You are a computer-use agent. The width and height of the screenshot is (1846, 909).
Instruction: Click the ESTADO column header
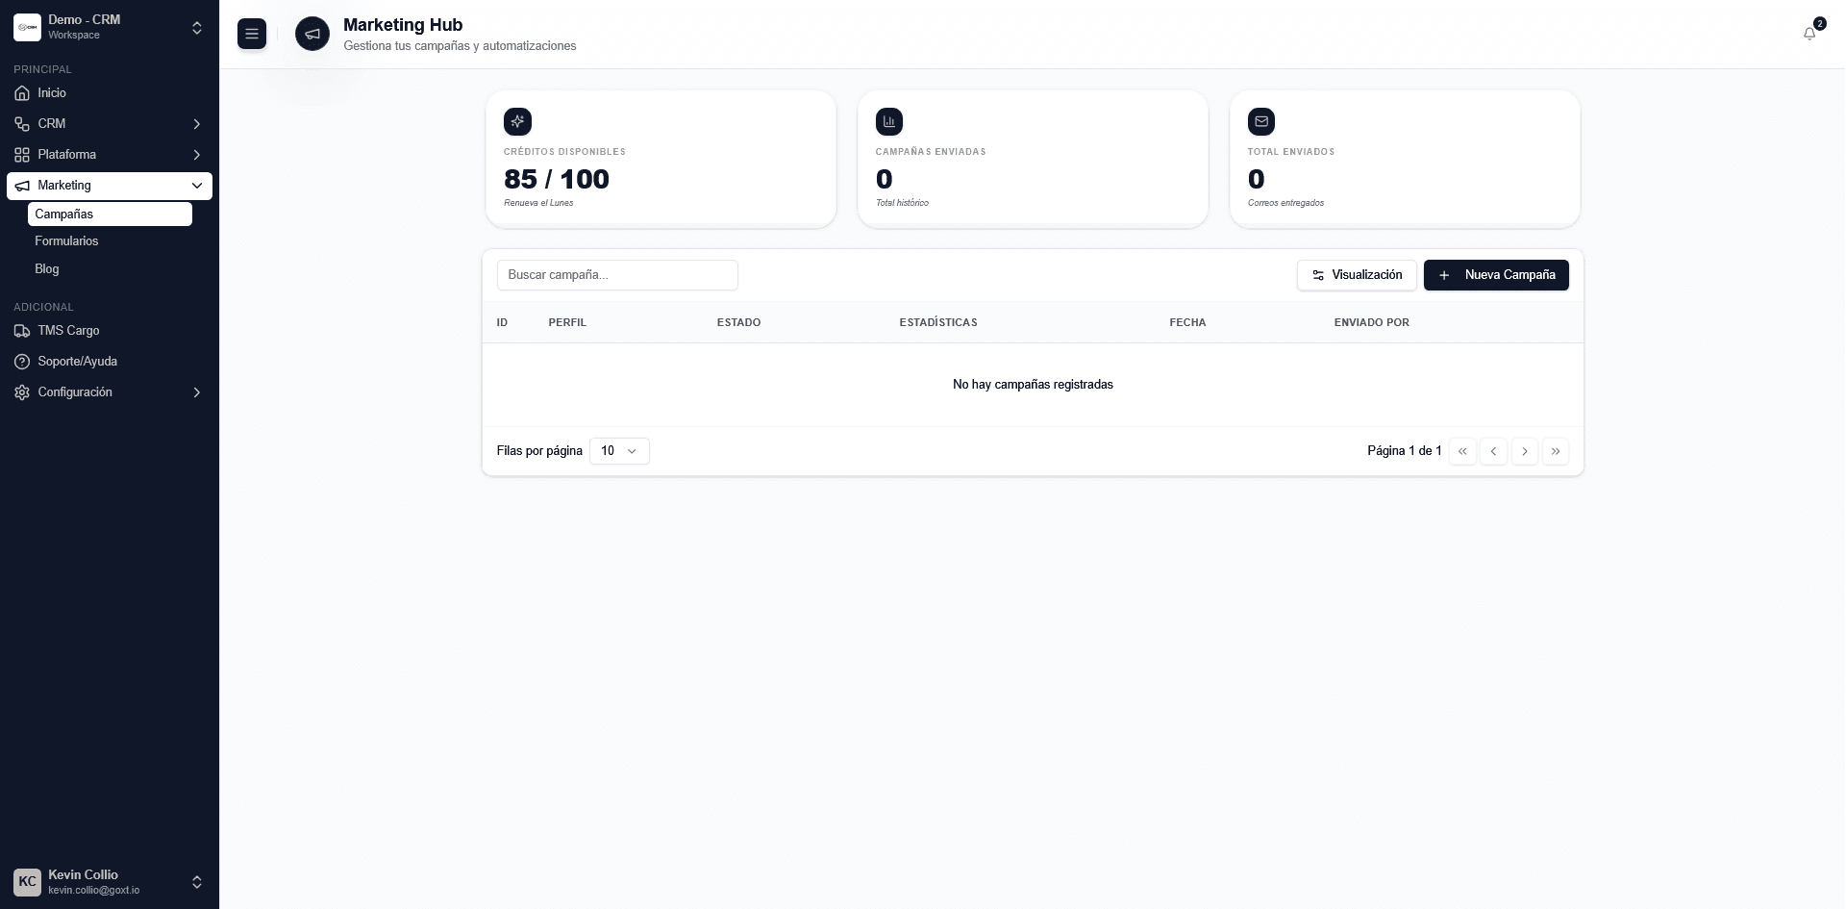(738, 322)
